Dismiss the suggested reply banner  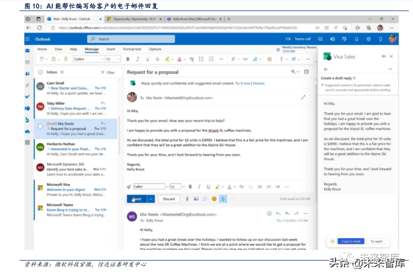point(259,83)
